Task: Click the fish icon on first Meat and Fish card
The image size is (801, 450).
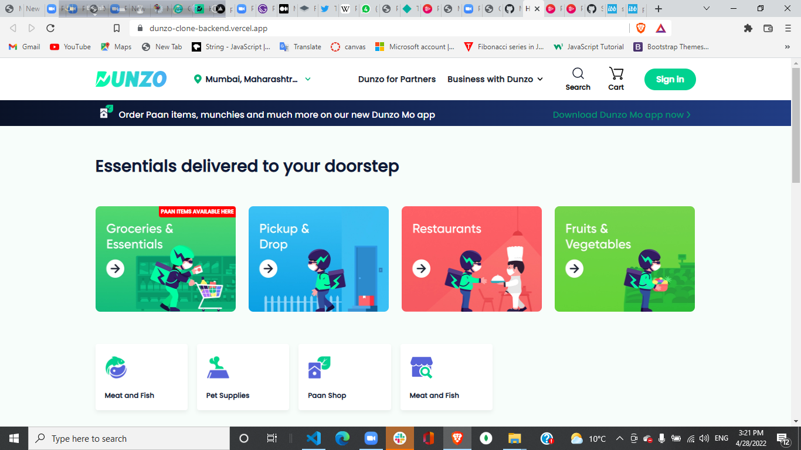Action: (x=116, y=367)
